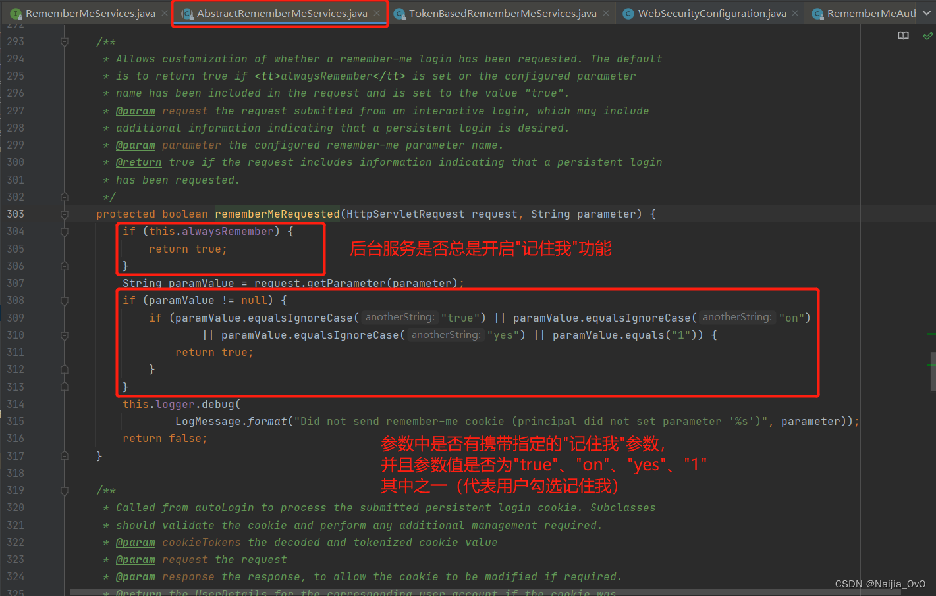Fold the rememberMeRequested method at line 303
936x596 pixels.
[x=65, y=214]
